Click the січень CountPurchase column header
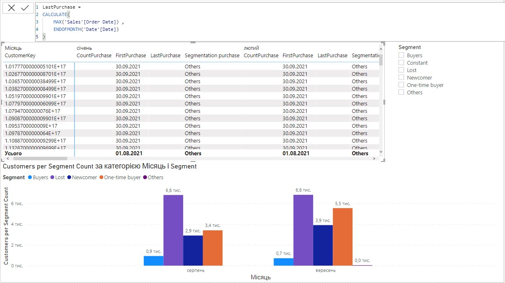The height and width of the screenshot is (283, 505). [94, 56]
